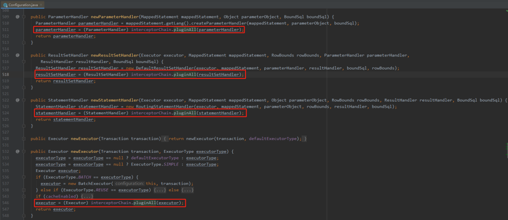
Task: Close the Configuration.java tab
Action: tap(41, 5)
